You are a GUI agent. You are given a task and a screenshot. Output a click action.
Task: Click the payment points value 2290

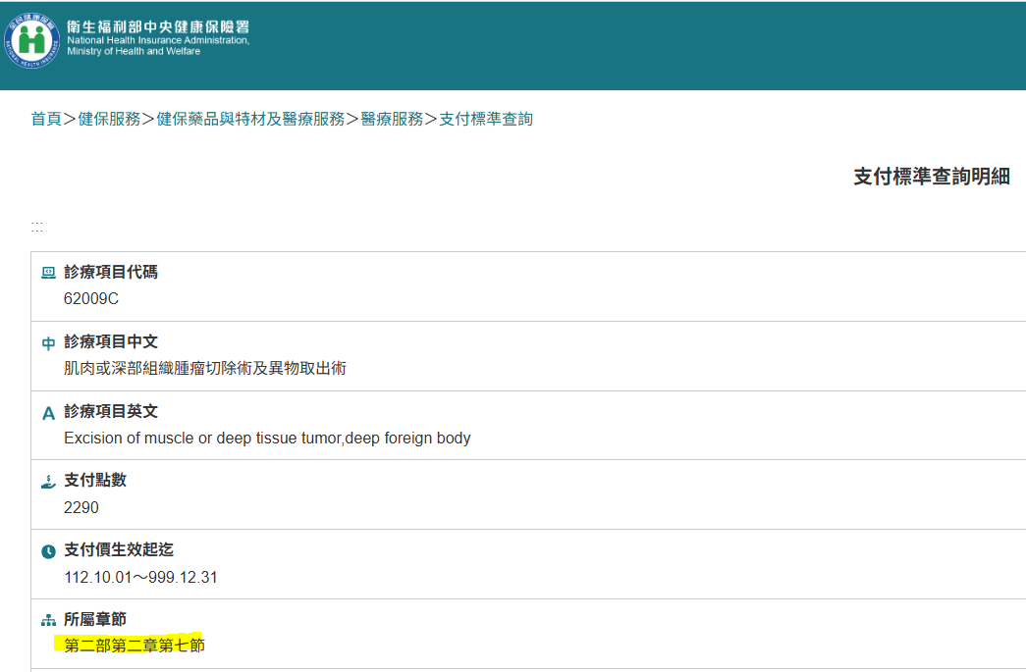click(x=81, y=507)
